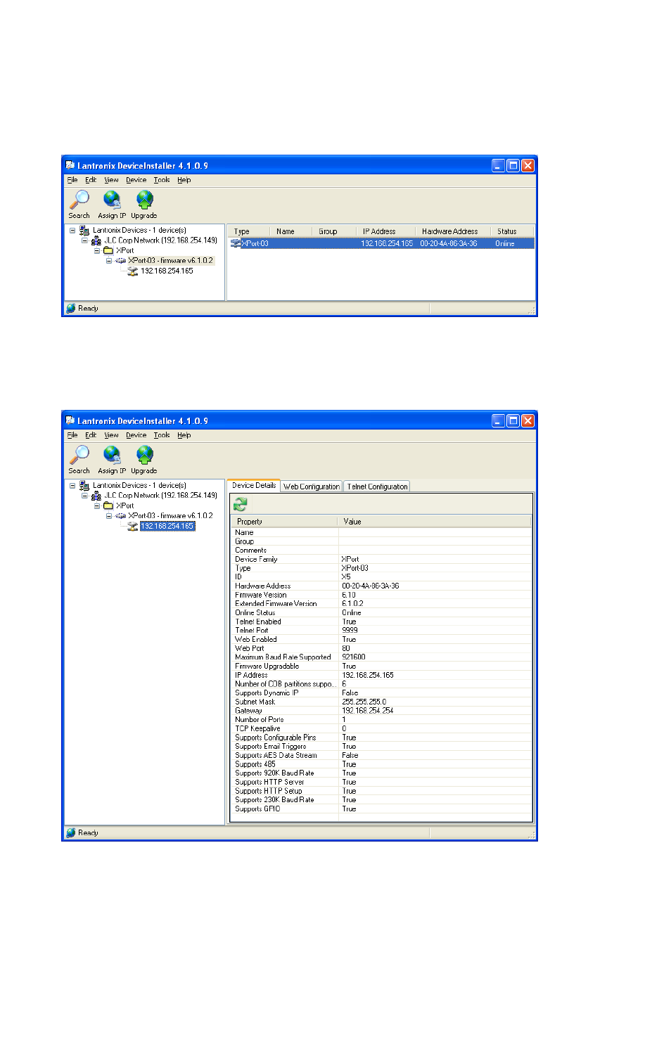Open File menu in lower window

[72, 435]
